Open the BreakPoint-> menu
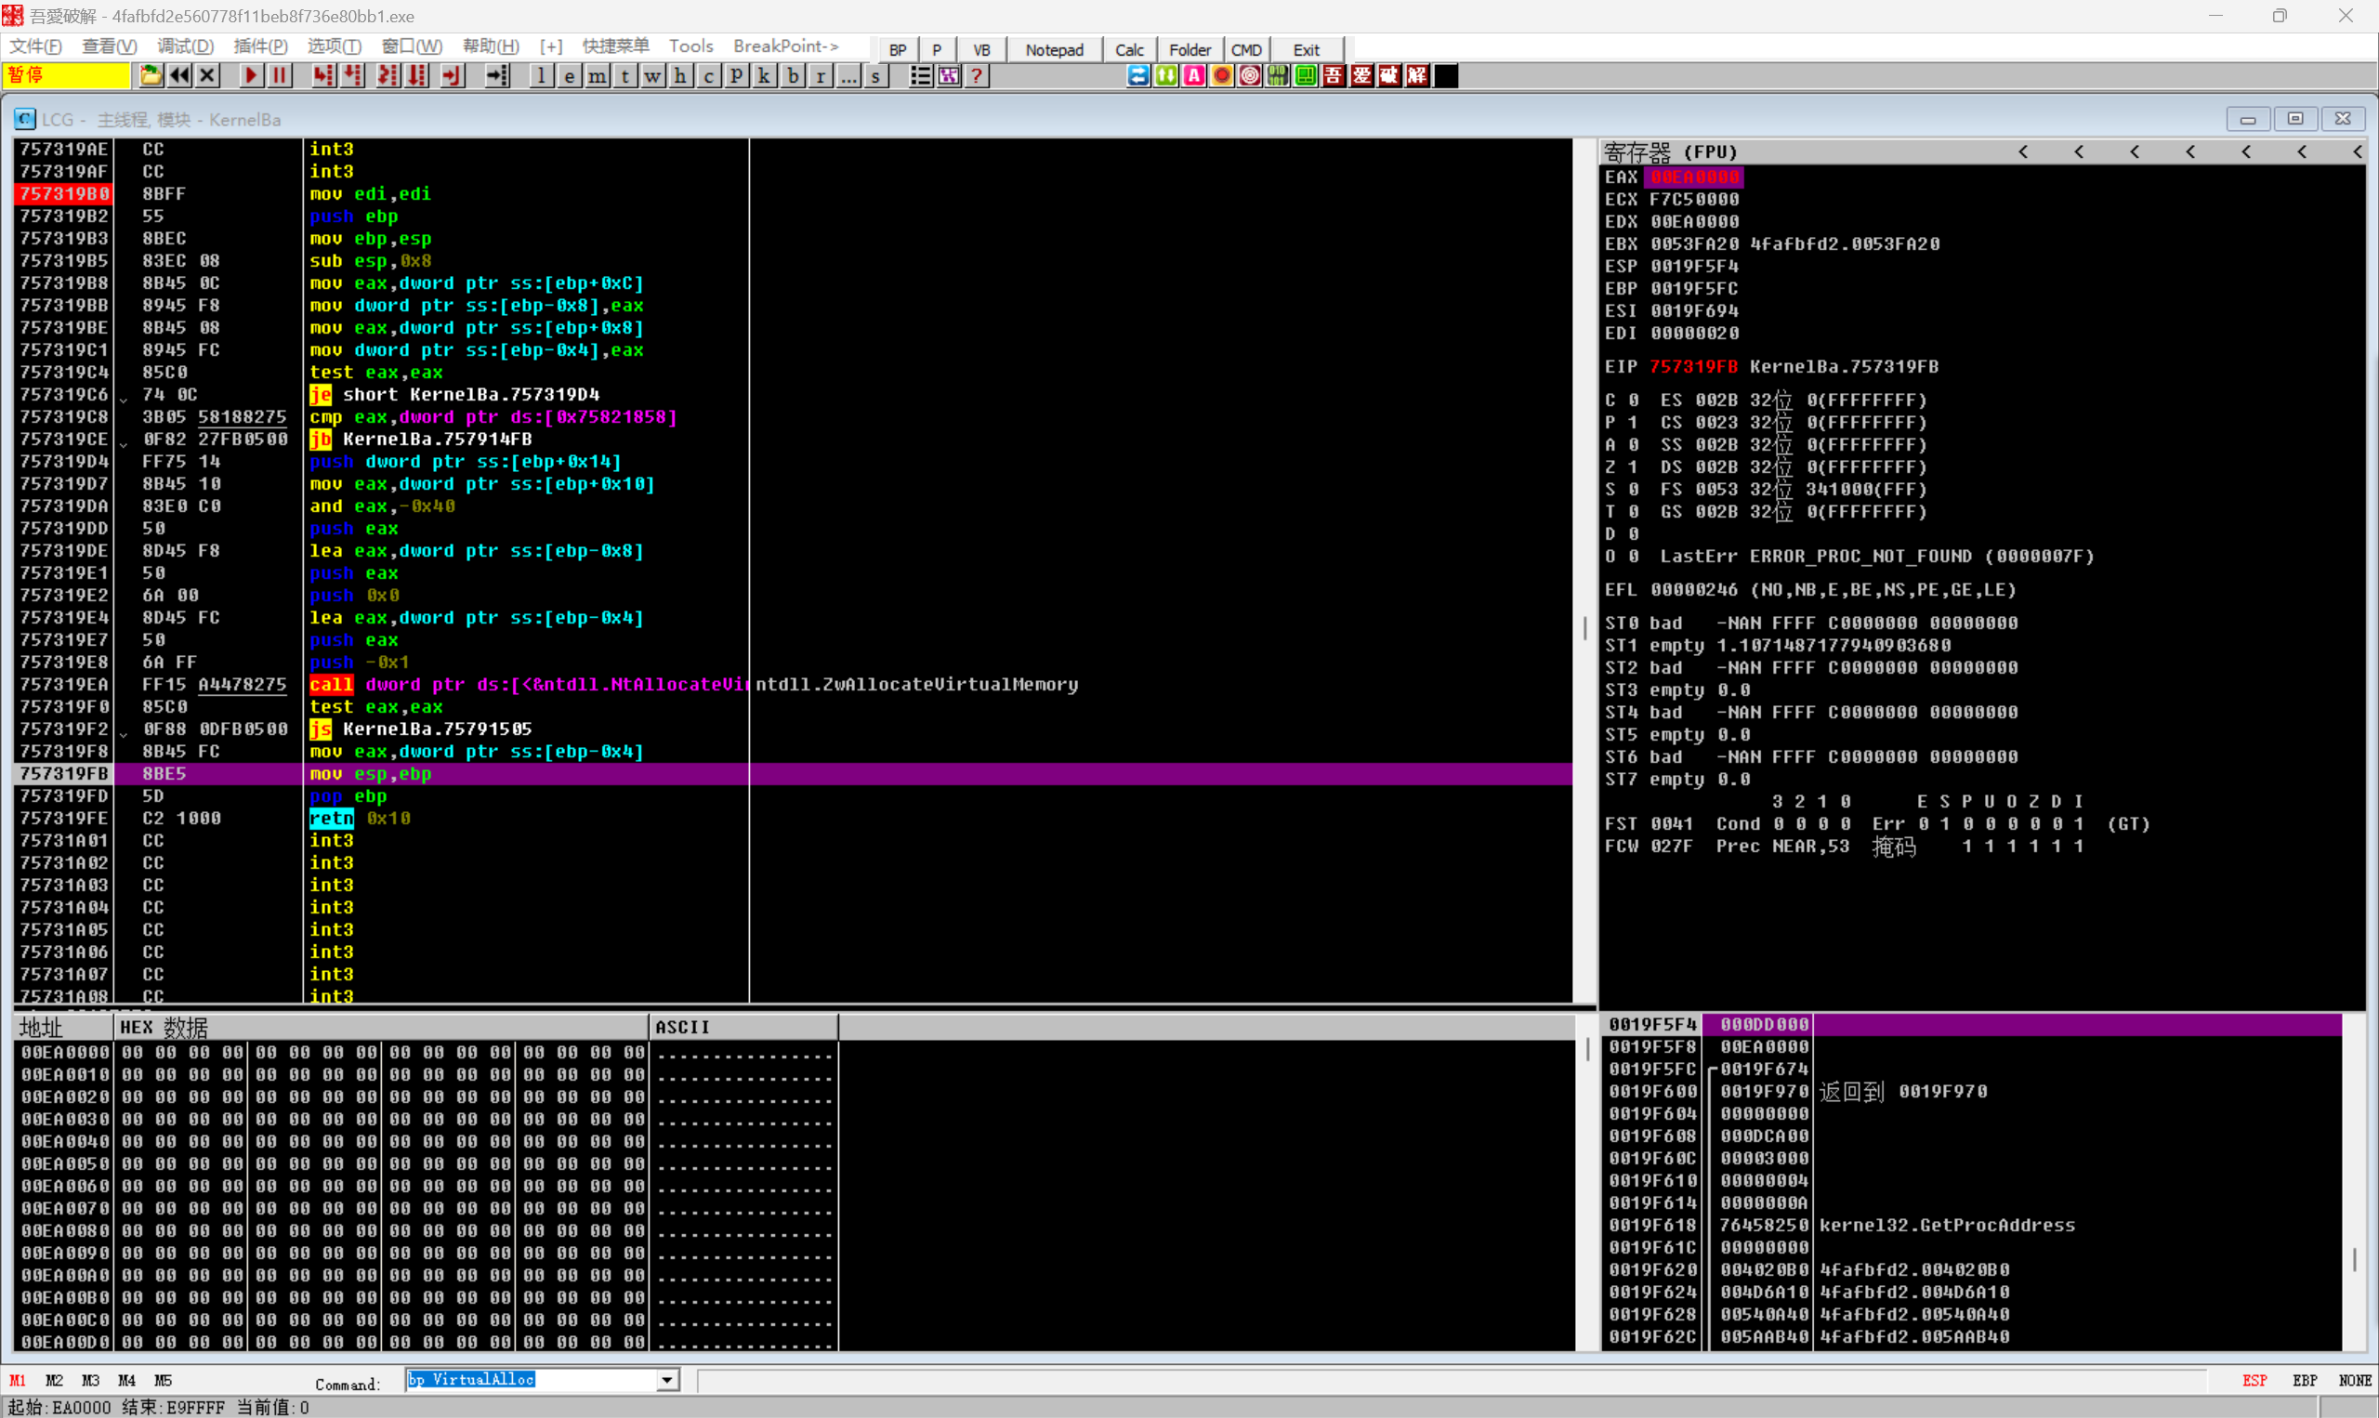2379x1418 pixels. (x=785, y=46)
